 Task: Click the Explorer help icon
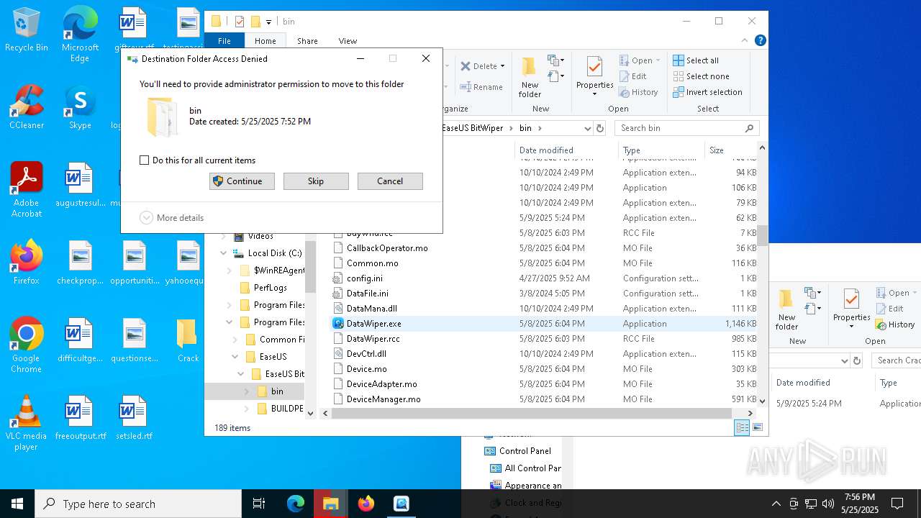pyautogui.click(x=760, y=41)
